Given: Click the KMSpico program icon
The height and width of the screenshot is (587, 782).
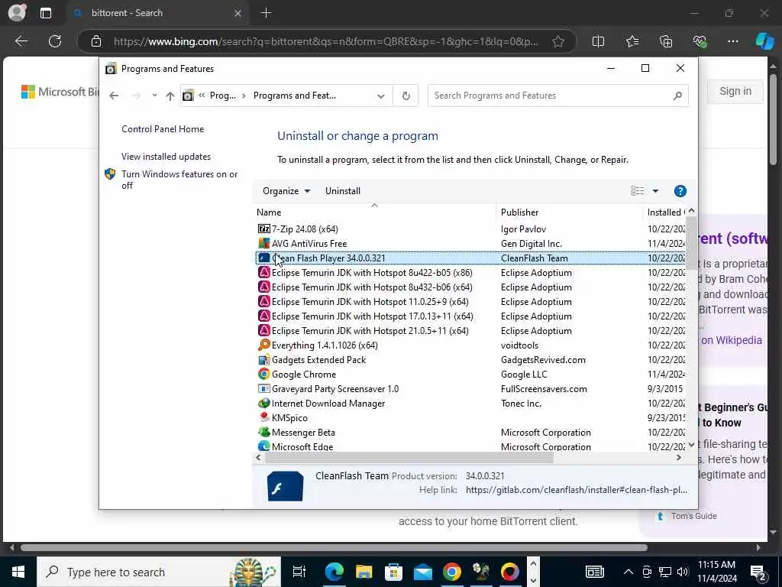Looking at the screenshot, I should click(263, 417).
